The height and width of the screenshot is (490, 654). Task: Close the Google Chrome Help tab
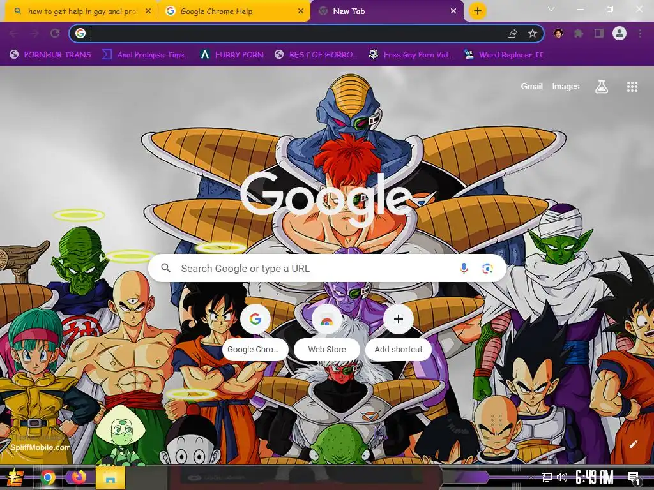point(301,11)
